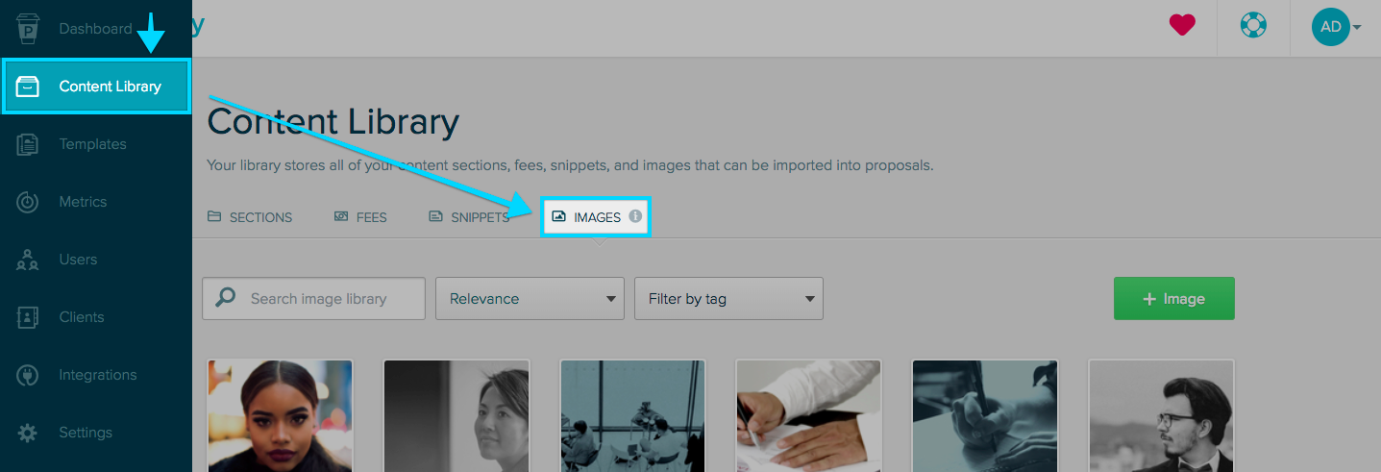Click the Integrations plug icon
This screenshot has width=1381, height=472.
click(x=28, y=375)
